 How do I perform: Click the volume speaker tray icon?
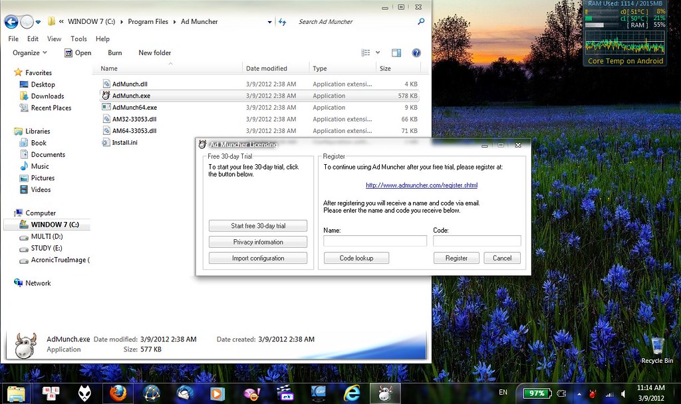pos(623,394)
